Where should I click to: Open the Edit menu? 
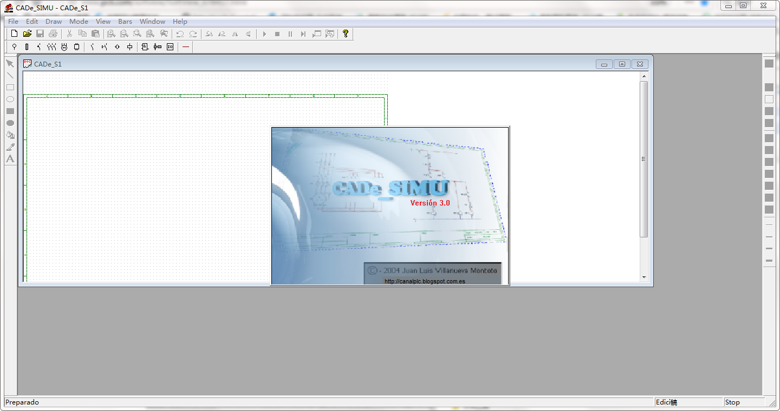click(32, 22)
